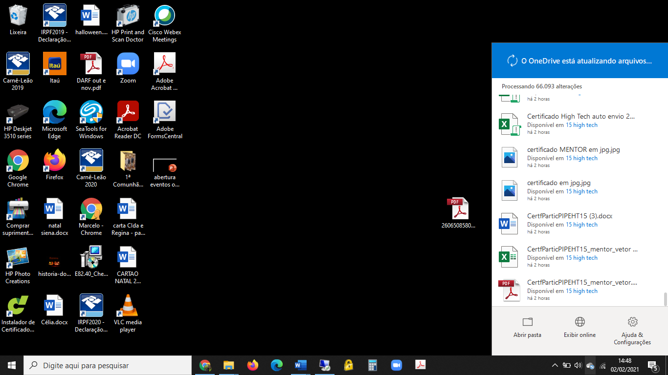
Task: Launch the Zoom desktop shortcut
Action: pos(128,68)
